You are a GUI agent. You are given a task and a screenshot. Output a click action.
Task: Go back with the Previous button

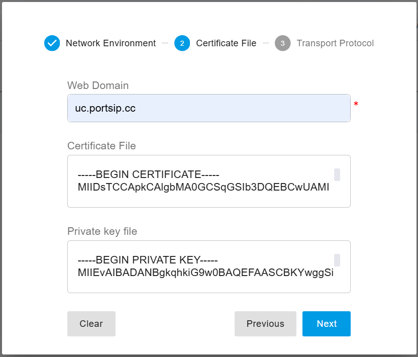click(265, 324)
